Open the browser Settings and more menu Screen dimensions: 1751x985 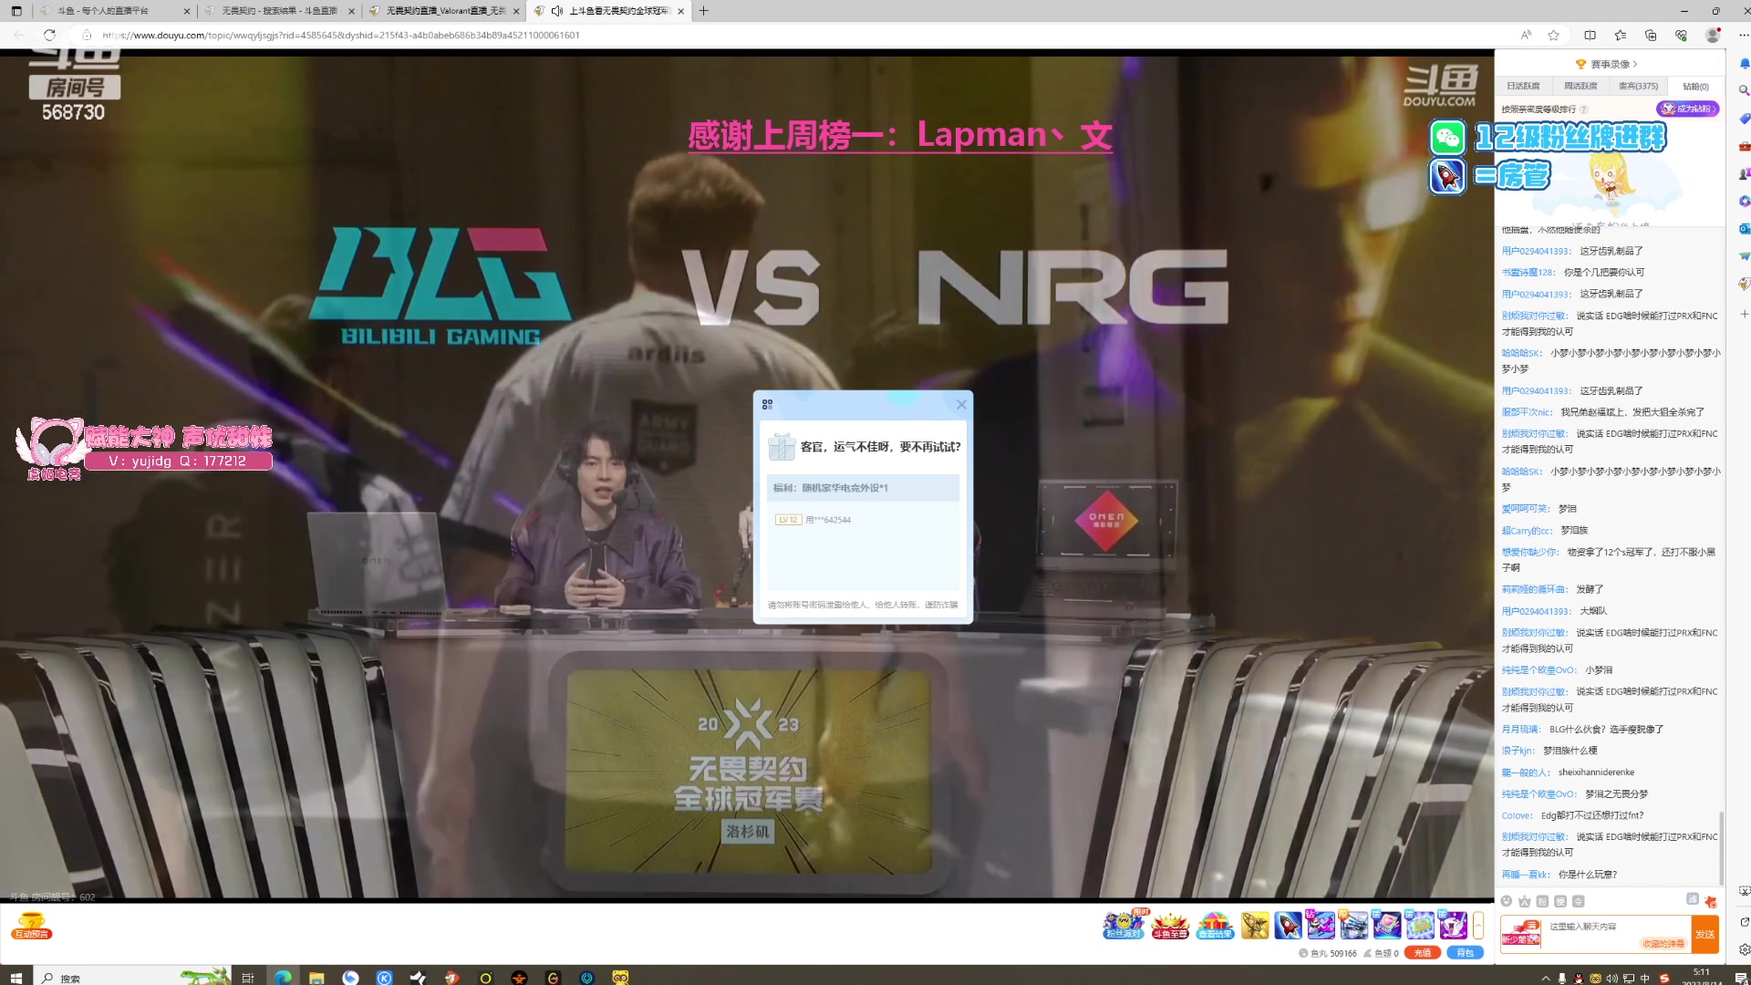(1743, 35)
